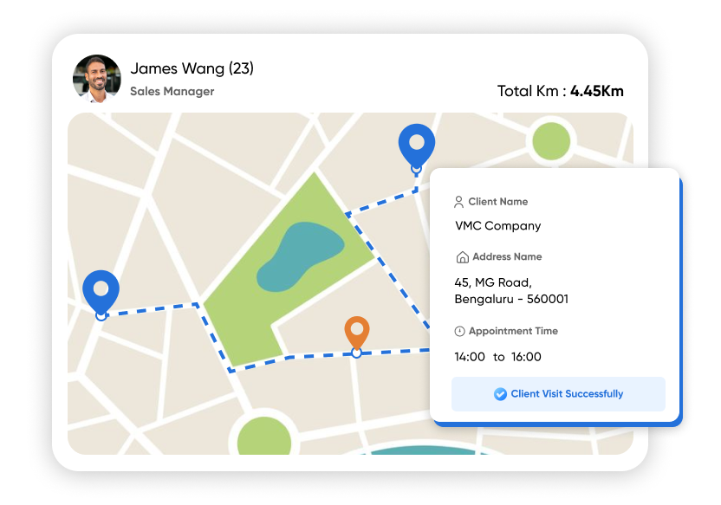
Task: Click the green circle at bottom of map
Action: click(263, 437)
